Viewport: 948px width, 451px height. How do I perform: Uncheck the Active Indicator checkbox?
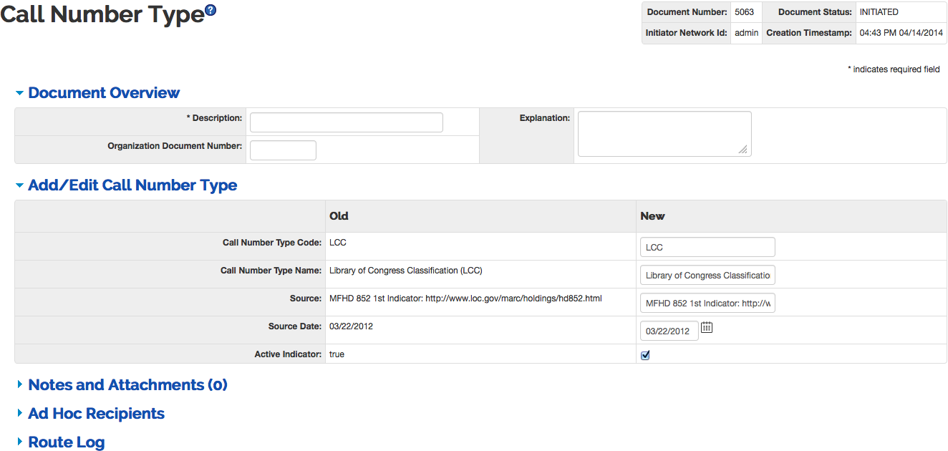coord(645,355)
